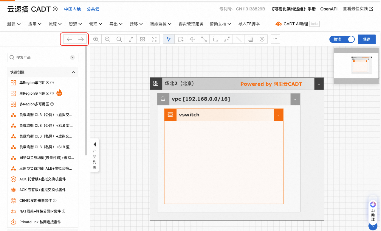Zoom in on the canvas
The width and height of the screenshot is (381, 231).
point(96,39)
